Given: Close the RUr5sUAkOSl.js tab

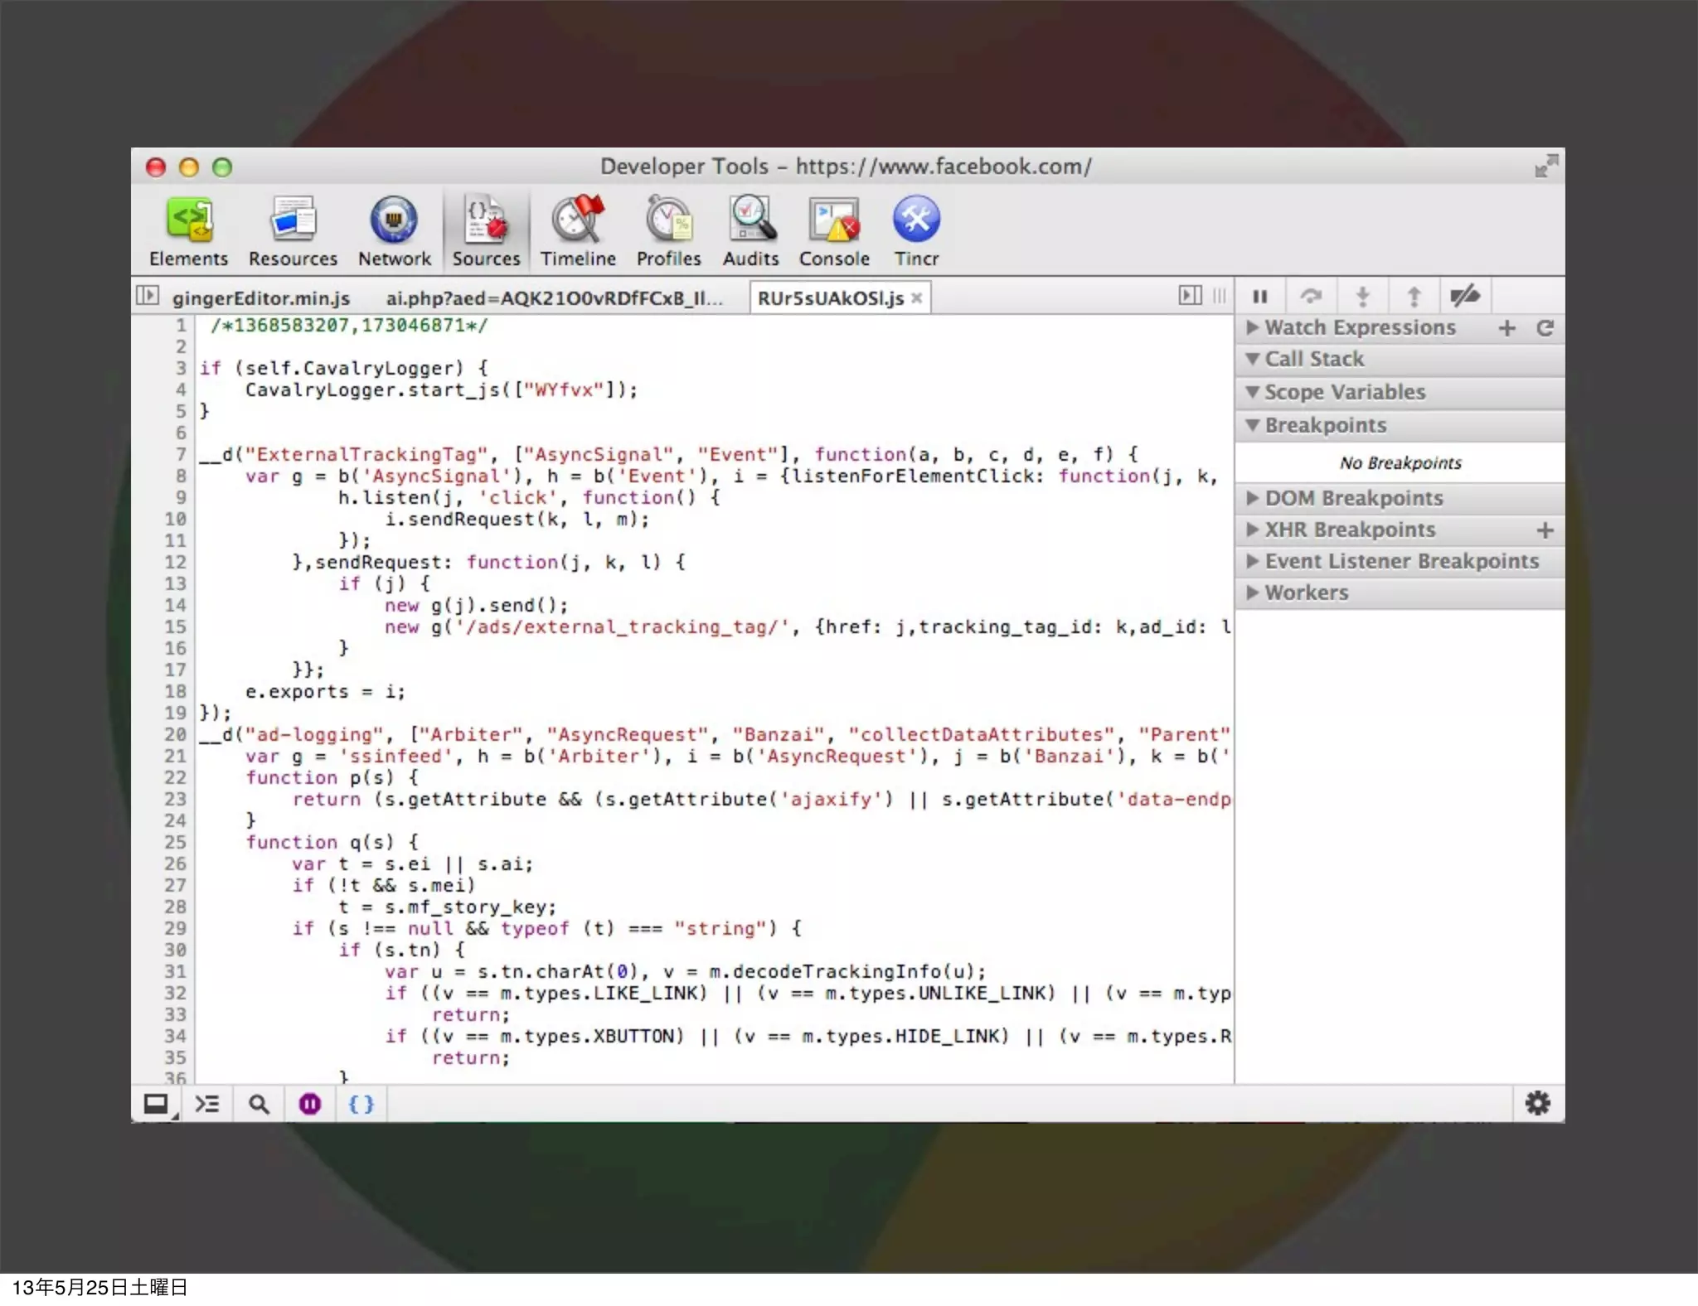Looking at the screenshot, I should [x=917, y=298].
